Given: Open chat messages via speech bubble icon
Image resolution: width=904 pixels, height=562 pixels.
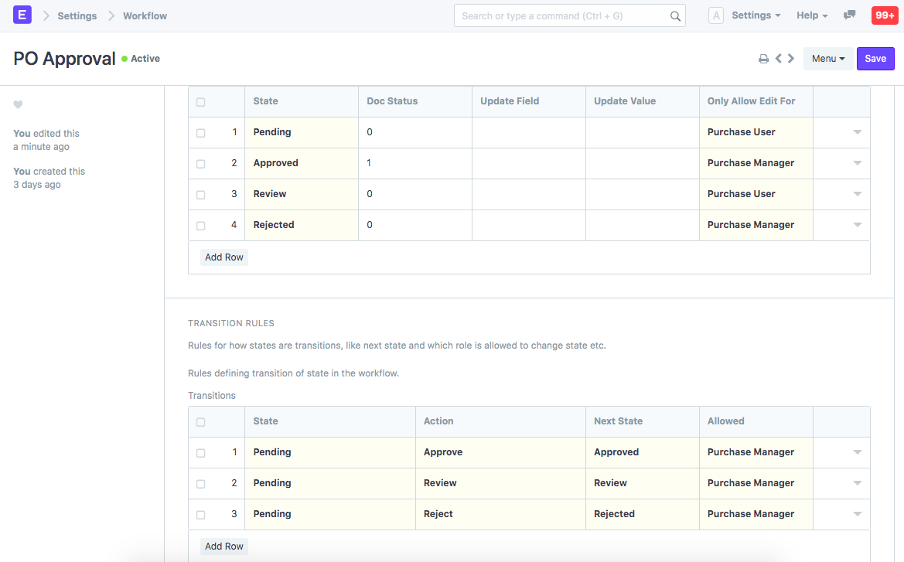Looking at the screenshot, I should 849,15.
